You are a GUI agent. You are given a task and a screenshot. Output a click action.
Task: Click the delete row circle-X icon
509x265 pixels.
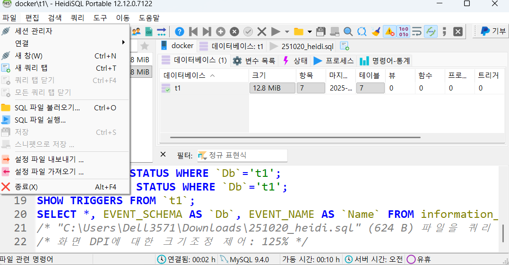click(x=234, y=32)
